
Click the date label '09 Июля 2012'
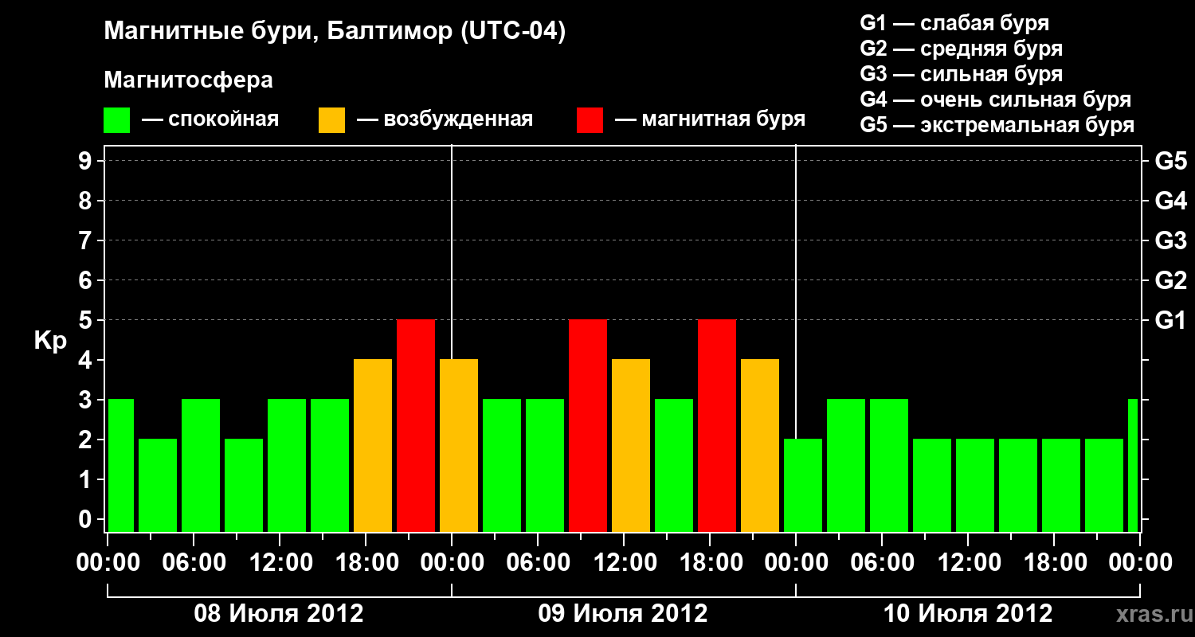[623, 614]
